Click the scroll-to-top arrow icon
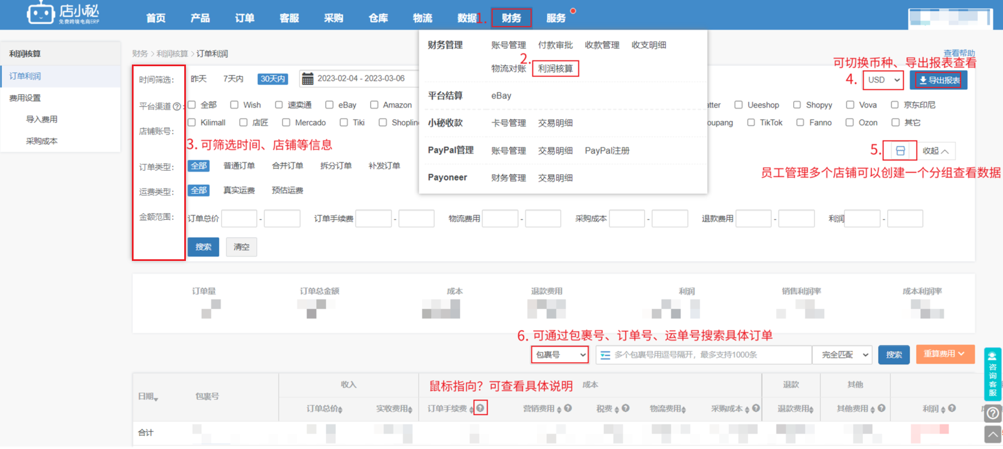 coord(992,434)
